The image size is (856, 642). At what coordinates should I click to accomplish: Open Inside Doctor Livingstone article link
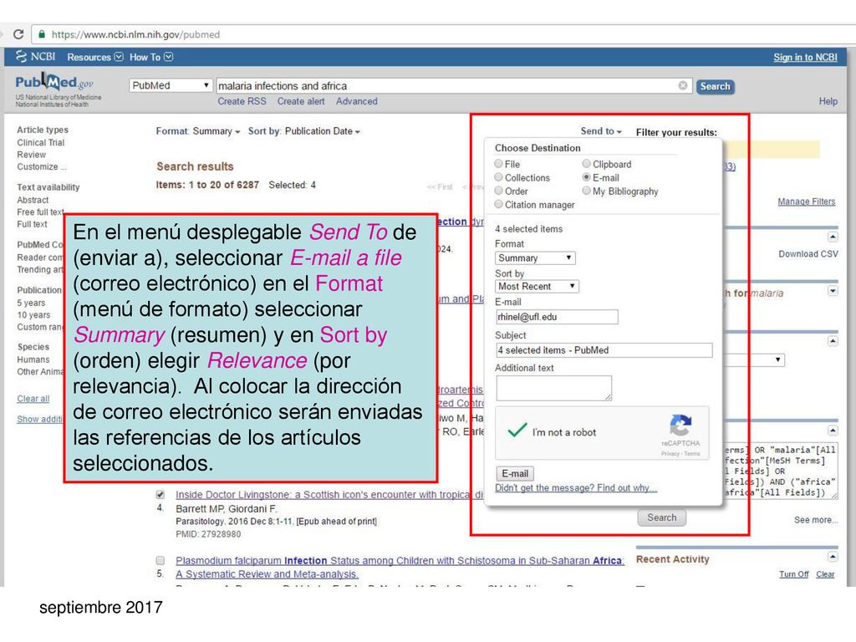point(329,495)
